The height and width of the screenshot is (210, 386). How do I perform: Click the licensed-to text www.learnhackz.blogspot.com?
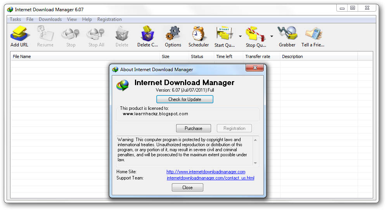point(155,114)
